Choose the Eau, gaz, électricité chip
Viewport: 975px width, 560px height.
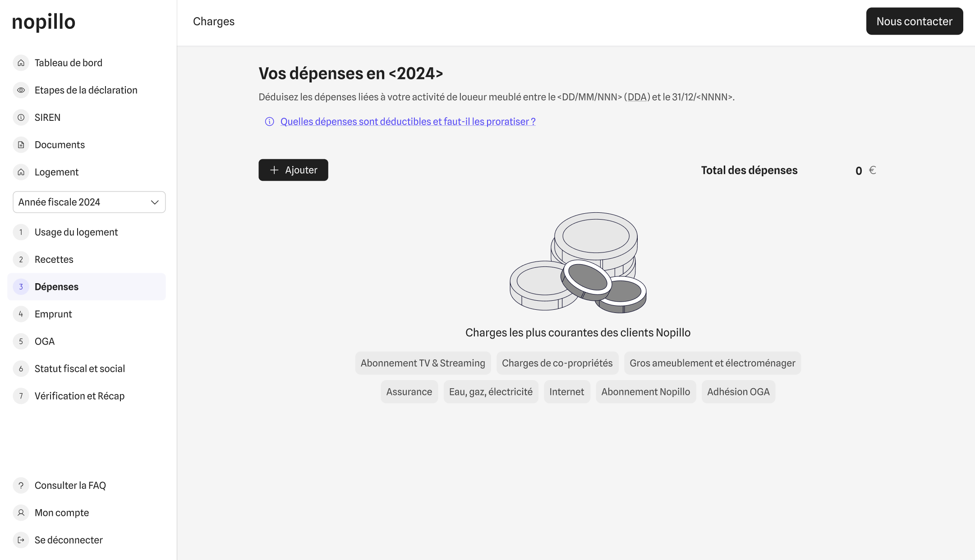click(491, 392)
